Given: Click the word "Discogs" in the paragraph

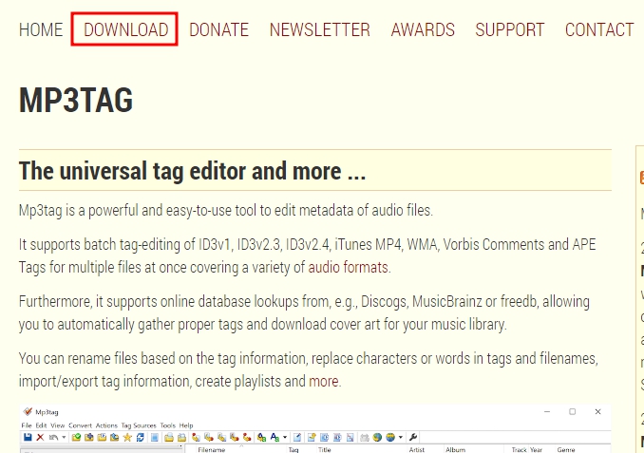Looking at the screenshot, I should [x=385, y=301].
